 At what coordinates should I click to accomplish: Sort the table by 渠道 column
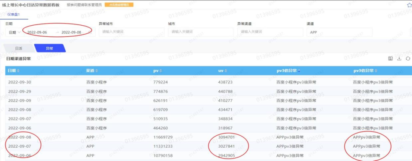(97, 71)
